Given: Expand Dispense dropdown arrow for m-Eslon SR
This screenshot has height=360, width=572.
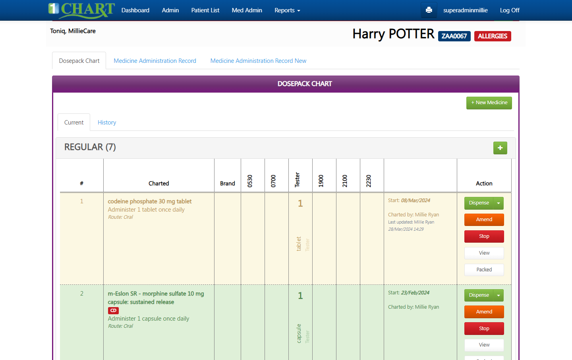Looking at the screenshot, I should tap(499, 296).
